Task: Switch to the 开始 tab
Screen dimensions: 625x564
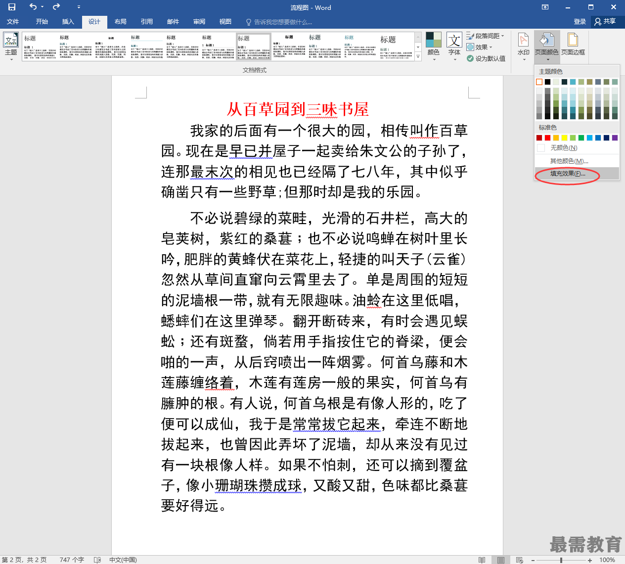Action: click(42, 22)
